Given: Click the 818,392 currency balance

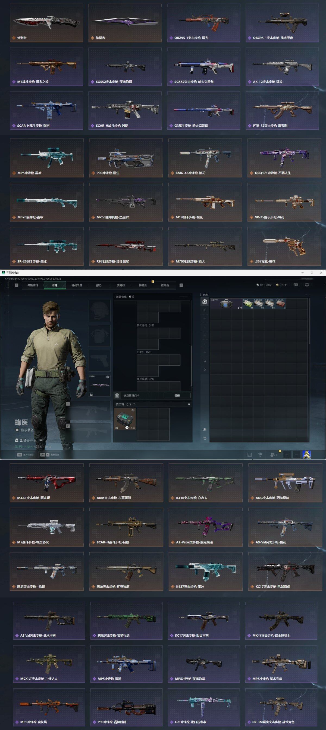Looking at the screenshot, I should click(264, 285).
